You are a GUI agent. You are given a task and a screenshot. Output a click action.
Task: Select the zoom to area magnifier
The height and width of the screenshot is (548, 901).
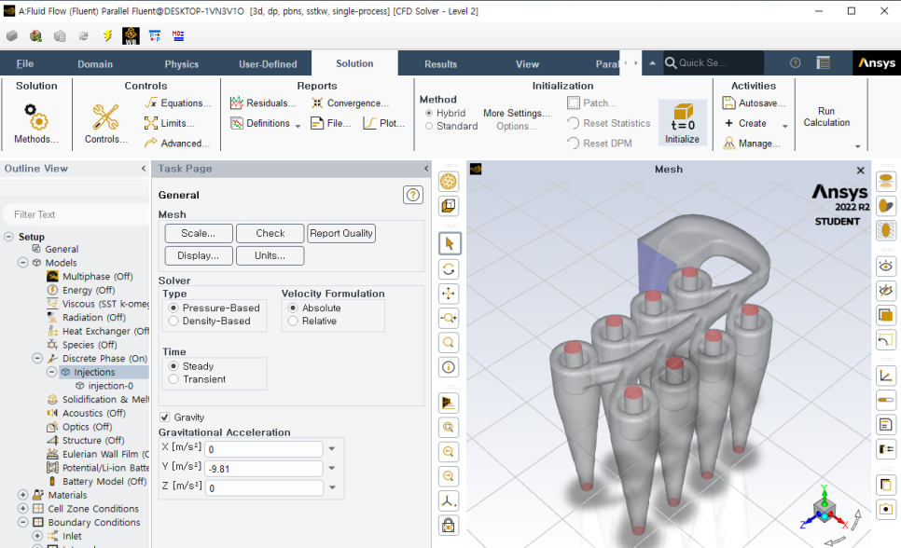click(x=449, y=343)
